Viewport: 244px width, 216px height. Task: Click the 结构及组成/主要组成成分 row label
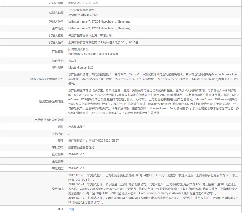[47, 79]
